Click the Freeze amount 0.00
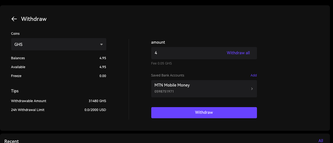 point(103,76)
